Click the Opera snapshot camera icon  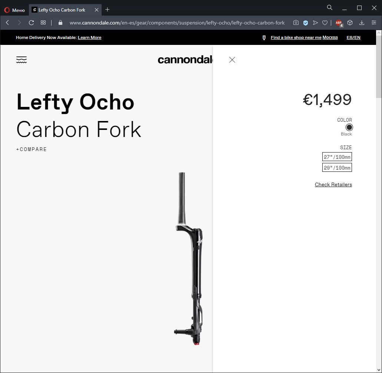pos(296,23)
